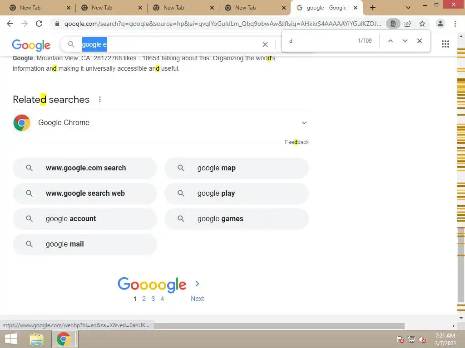The width and height of the screenshot is (465, 348).
Task: Click the Google logo in header
Action: click(x=31, y=45)
